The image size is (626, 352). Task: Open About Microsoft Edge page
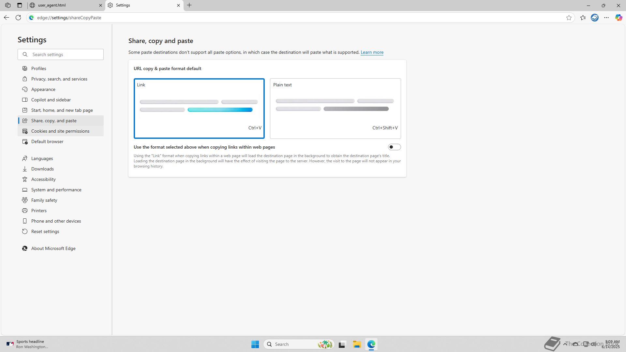53,248
